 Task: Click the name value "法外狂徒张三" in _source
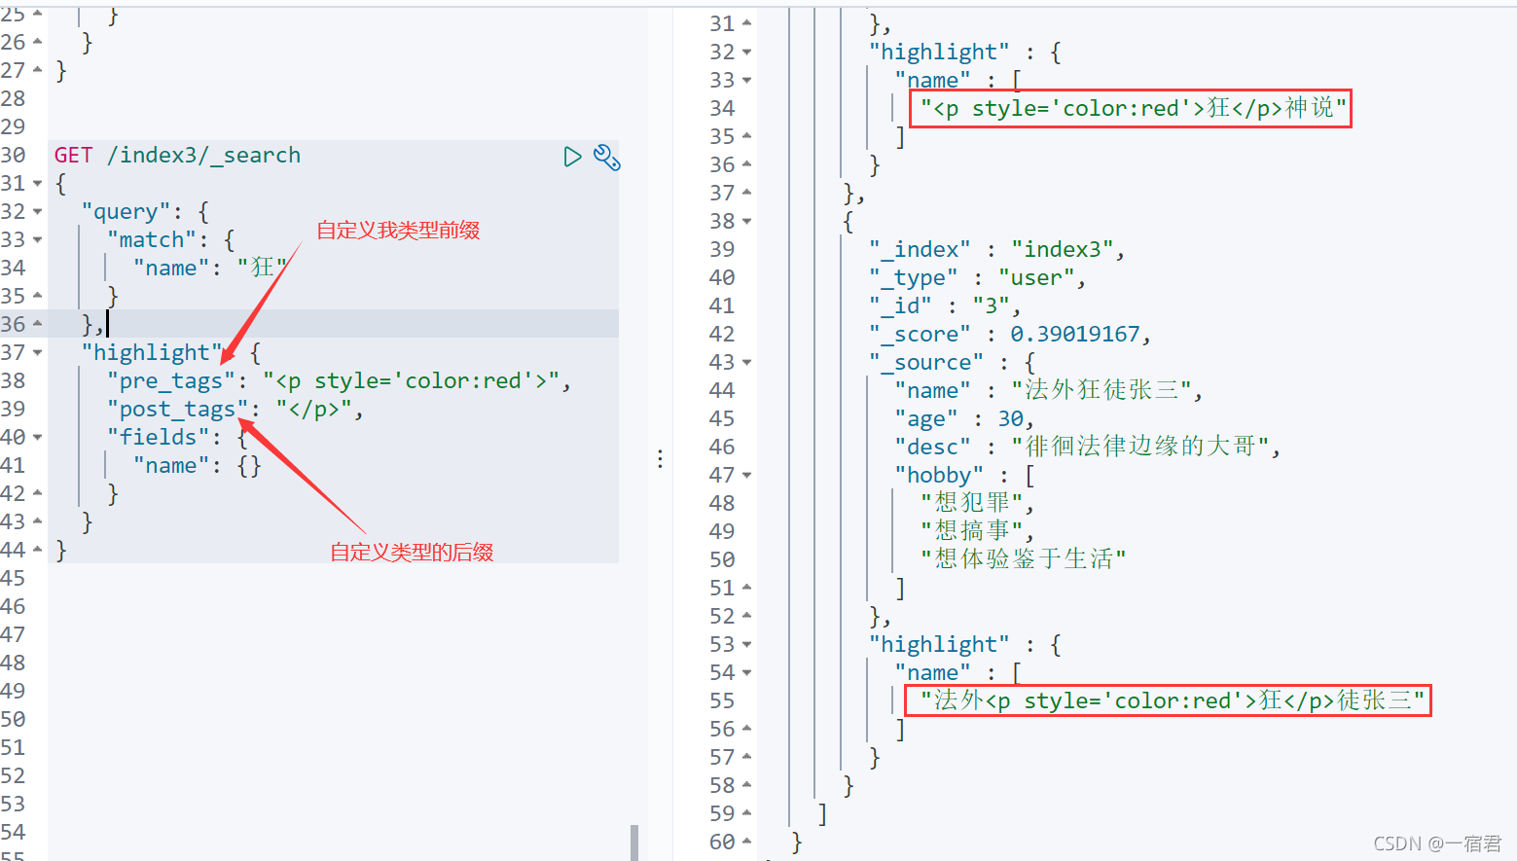coord(1102,391)
